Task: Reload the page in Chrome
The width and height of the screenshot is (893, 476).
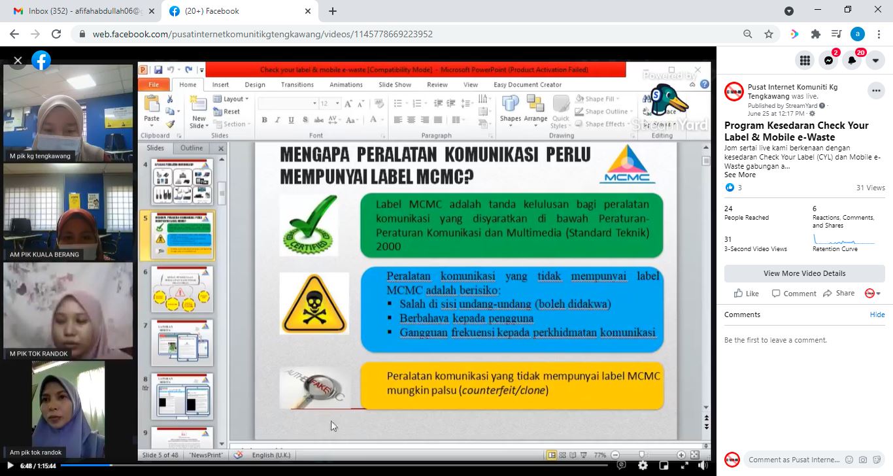Action: tap(56, 34)
